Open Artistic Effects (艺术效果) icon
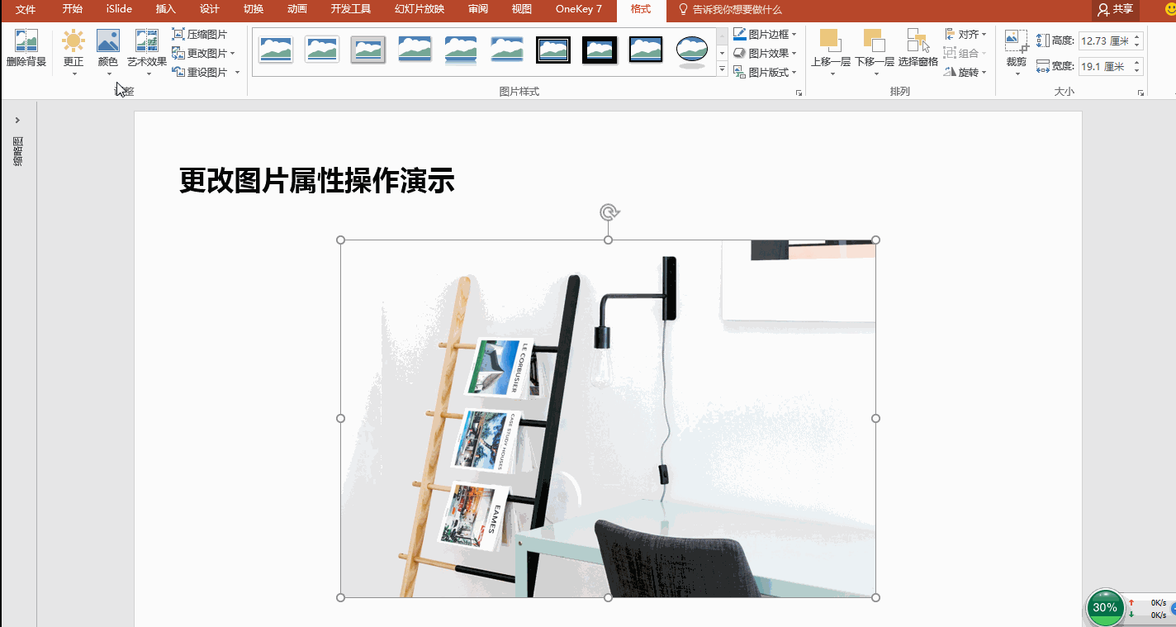Screen dimensions: 1176x627 (x=147, y=40)
